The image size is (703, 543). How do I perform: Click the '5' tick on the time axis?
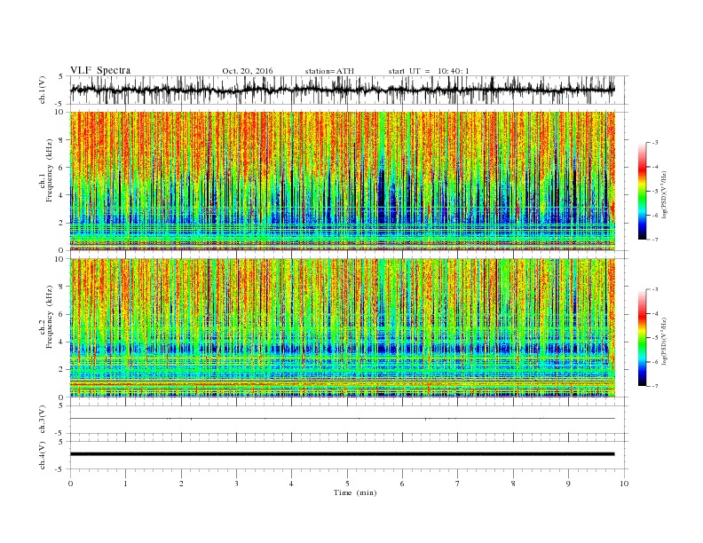coord(347,484)
